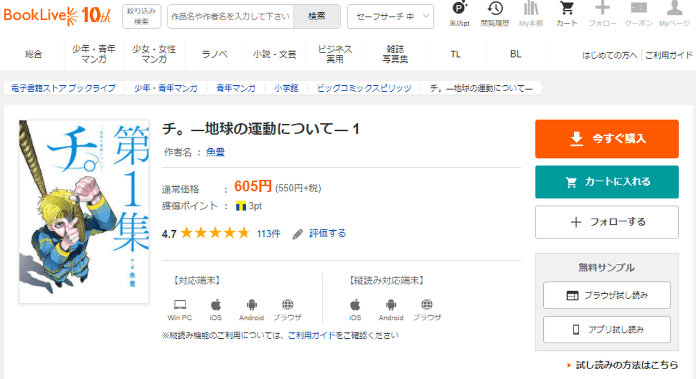Click the BookLive 10th logo

coord(57,16)
